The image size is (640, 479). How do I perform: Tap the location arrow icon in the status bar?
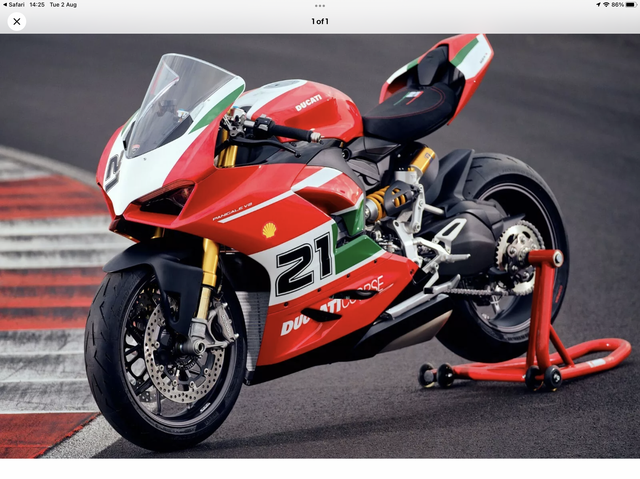(598, 5)
